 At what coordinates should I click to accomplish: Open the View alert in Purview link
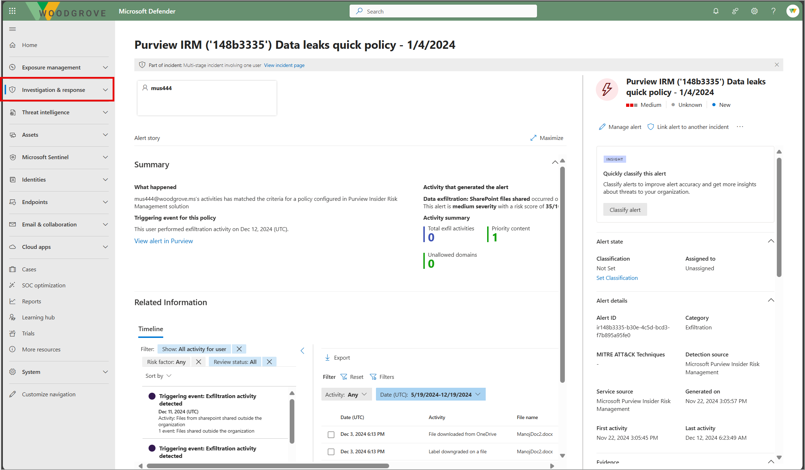[x=164, y=241]
